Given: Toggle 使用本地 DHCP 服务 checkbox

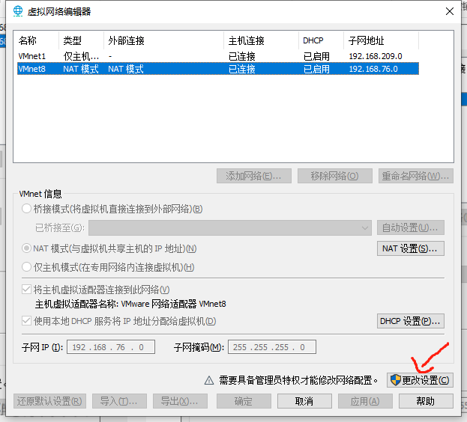Looking at the screenshot, I should 26,321.
